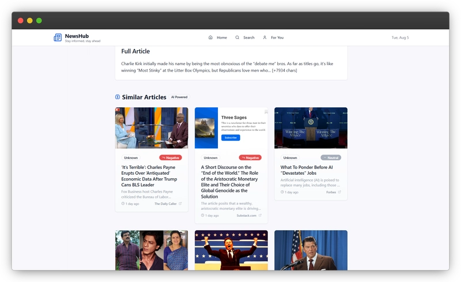The width and height of the screenshot is (461, 282).
Task: Click the NewsHub newspaper logo icon
Action: coord(58,37)
